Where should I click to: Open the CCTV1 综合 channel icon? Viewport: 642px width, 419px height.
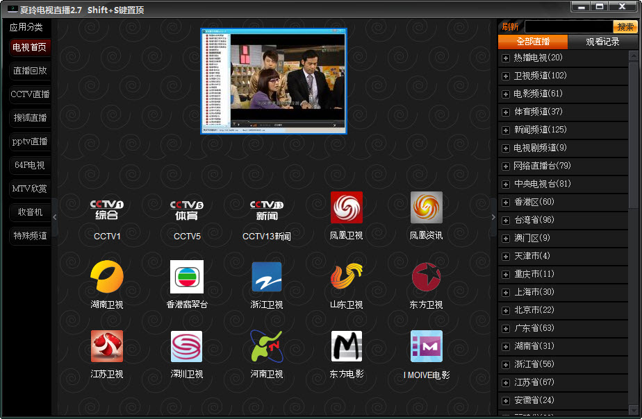click(107, 209)
